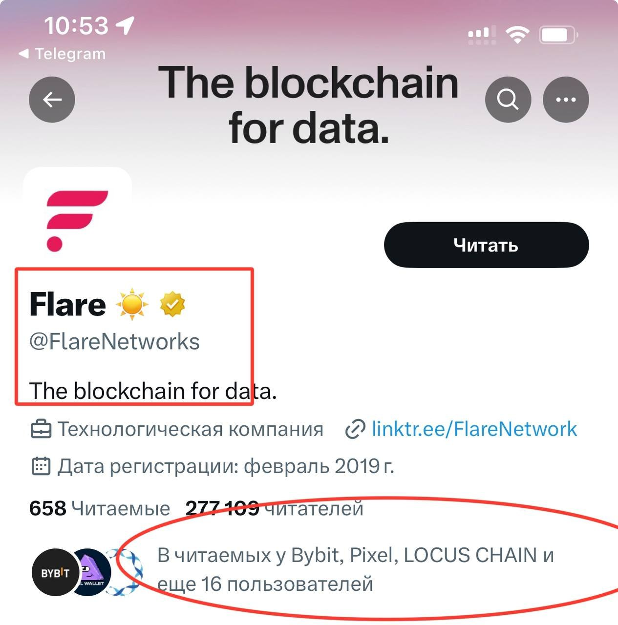Open the linktr.ee/FlareNetwork link
This screenshot has width=618, height=625.
[x=474, y=429]
